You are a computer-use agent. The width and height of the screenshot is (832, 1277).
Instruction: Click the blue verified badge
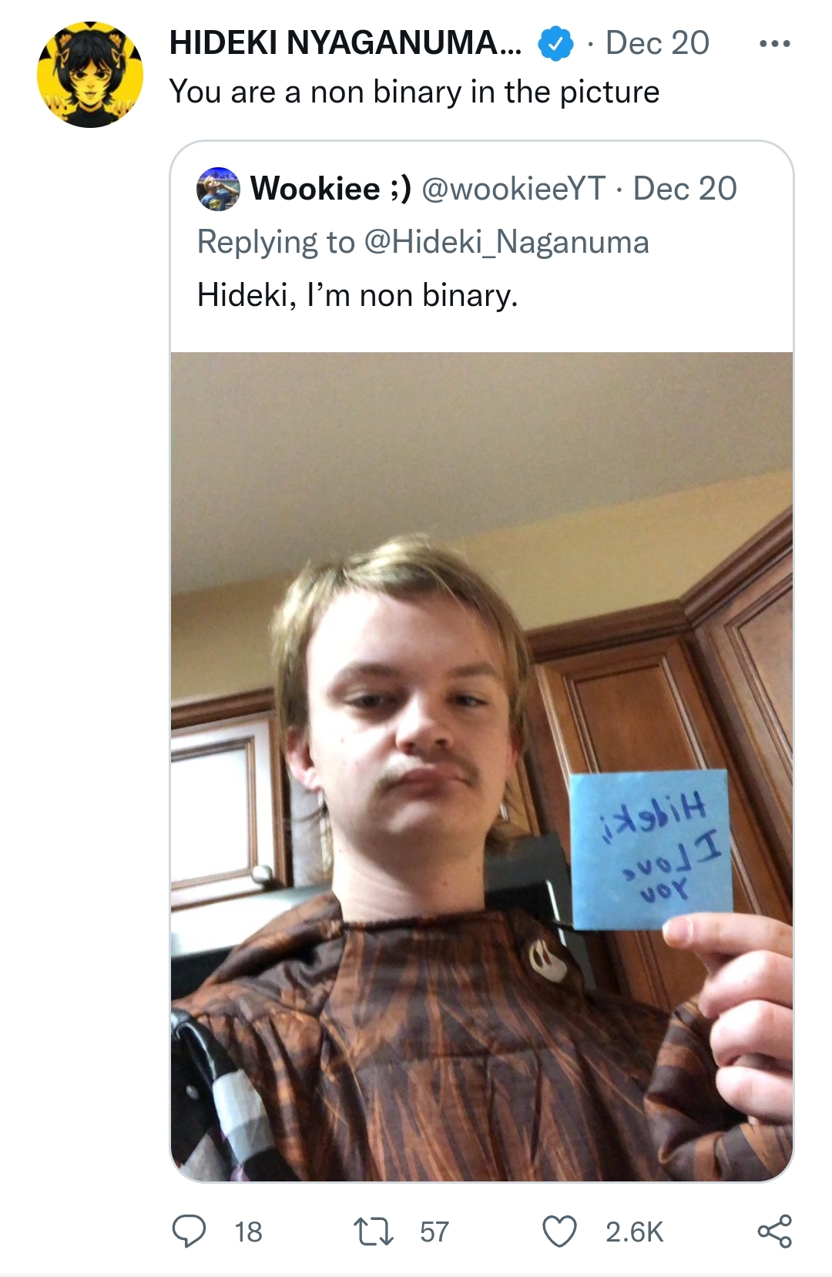click(x=555, y=44)
